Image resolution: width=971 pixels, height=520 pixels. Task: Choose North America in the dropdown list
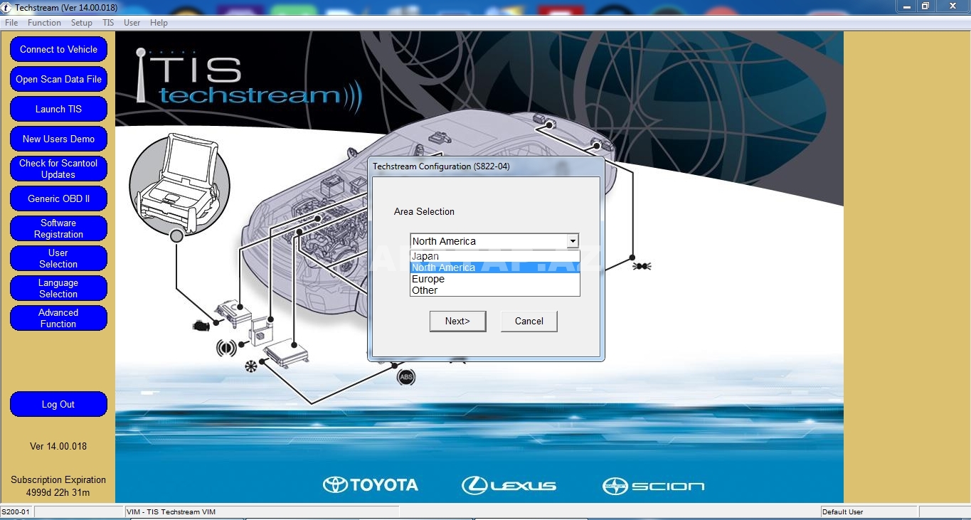[495, 267]
